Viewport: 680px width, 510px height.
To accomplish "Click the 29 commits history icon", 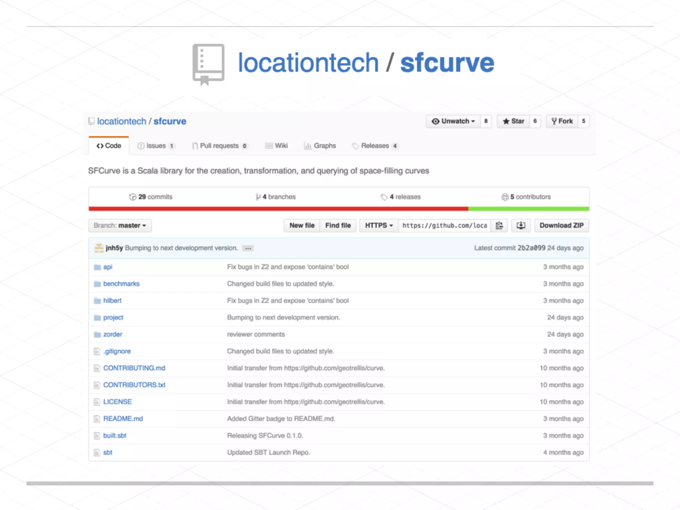I will click(x=132, y=197).
